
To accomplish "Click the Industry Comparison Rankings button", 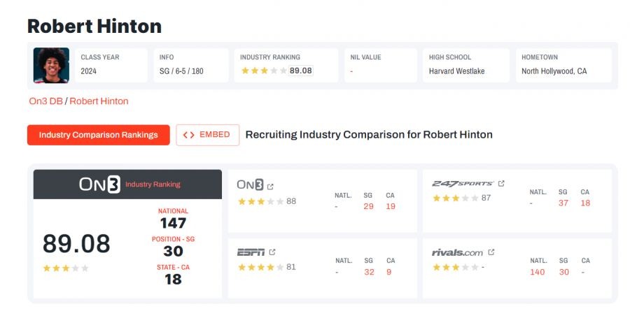I will coord(99,135).
